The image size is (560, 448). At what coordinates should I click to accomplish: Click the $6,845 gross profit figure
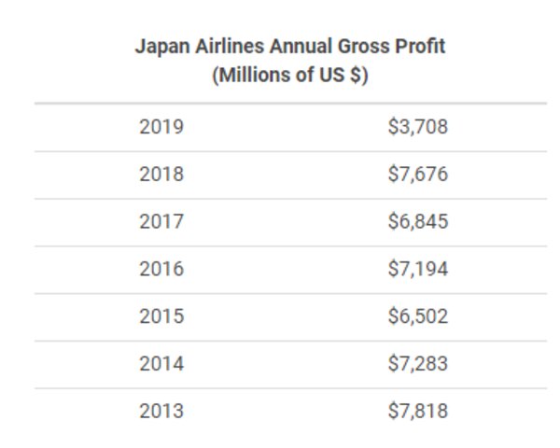417,222
